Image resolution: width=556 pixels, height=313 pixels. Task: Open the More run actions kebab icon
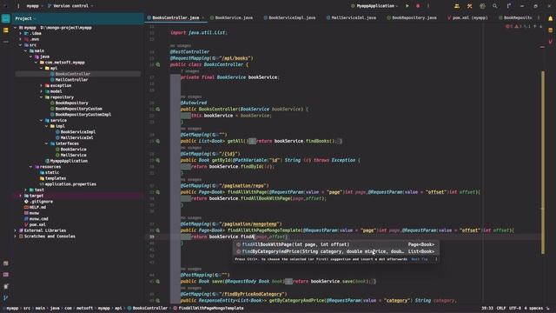click(x=428, y=6)
